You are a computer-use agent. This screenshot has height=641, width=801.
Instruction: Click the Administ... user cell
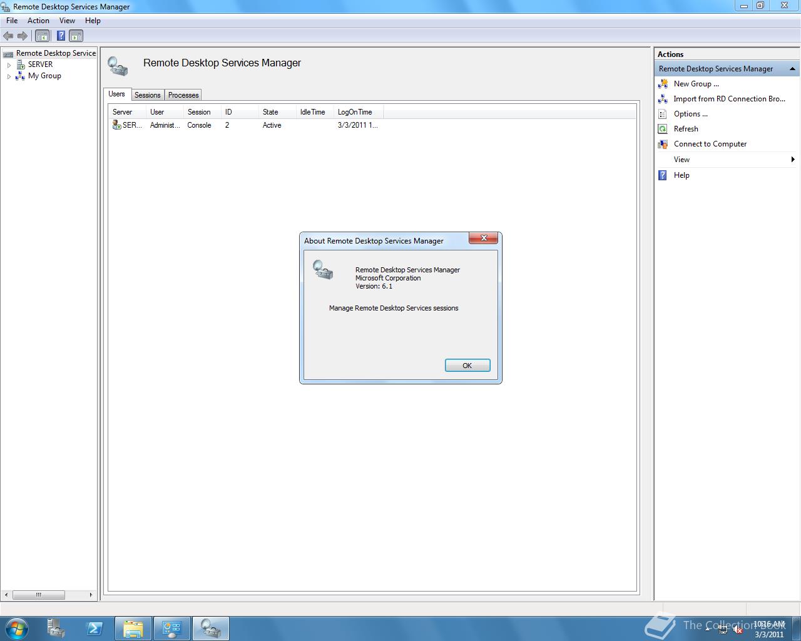coord(165,125)
